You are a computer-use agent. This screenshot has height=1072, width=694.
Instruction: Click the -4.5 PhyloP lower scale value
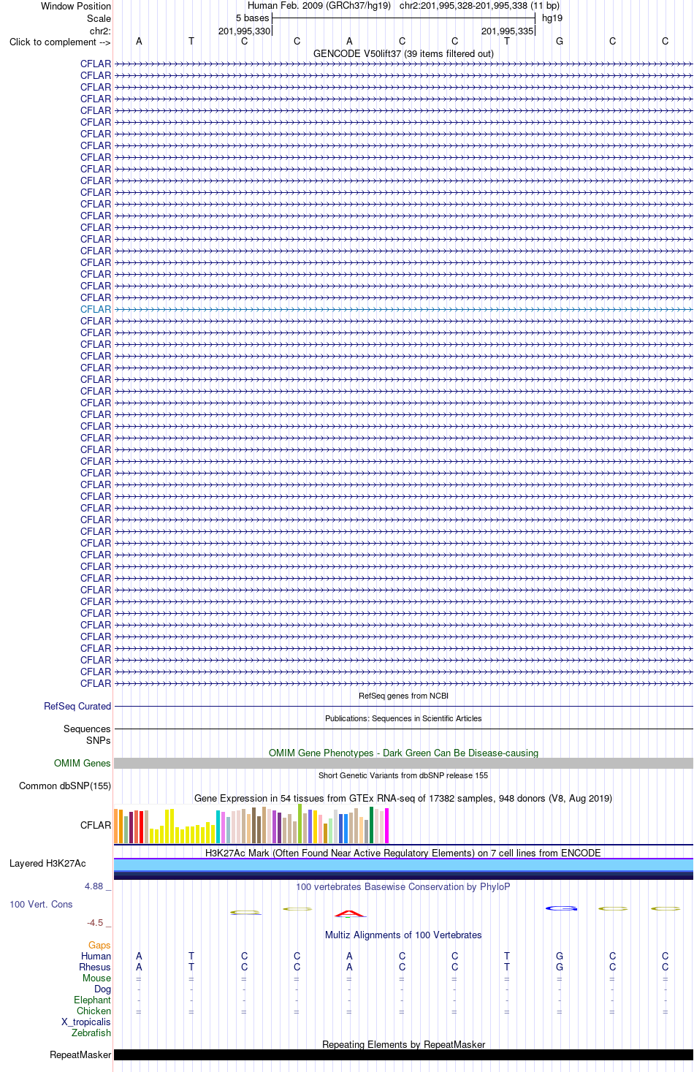pos(95,922)
